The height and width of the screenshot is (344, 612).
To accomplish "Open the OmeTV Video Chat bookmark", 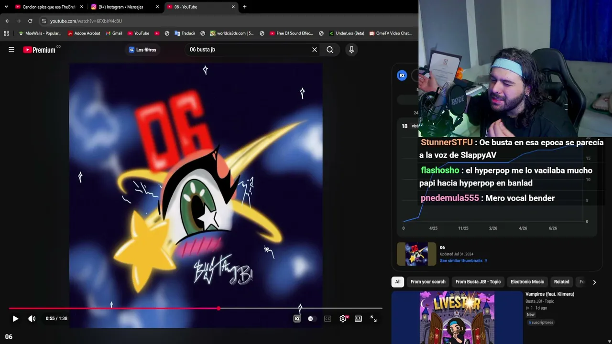I will [390, 33].
